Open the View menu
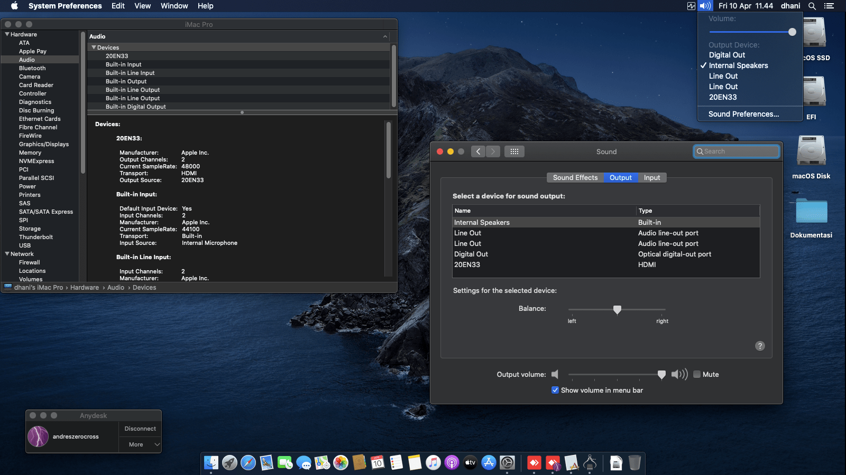Image resolution: width=846 pixels, height=475 pixels. coord(143,6)
